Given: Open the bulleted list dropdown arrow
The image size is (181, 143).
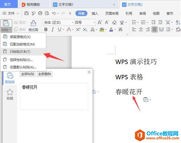Looking at the screenshot, I should (x=138, y=22).
